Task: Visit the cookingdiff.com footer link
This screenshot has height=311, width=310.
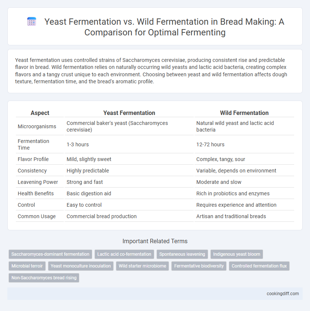Action: point(283,294)
